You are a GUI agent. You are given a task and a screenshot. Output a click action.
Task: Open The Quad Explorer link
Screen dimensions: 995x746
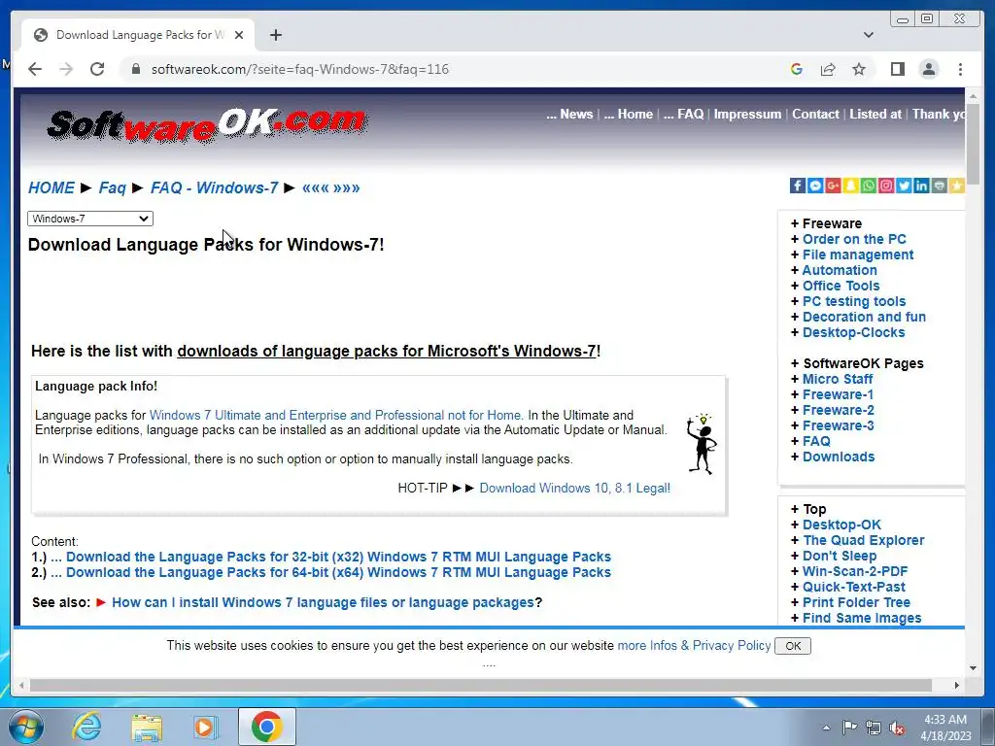point(864,540)
